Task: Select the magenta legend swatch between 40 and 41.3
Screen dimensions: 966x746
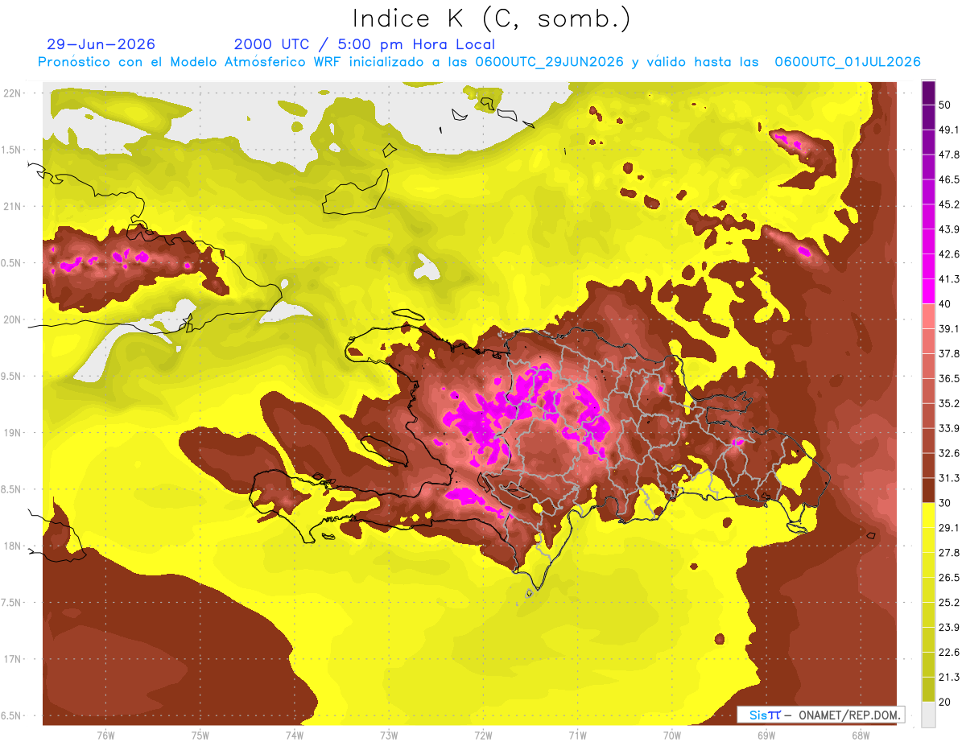Action: 928,291
